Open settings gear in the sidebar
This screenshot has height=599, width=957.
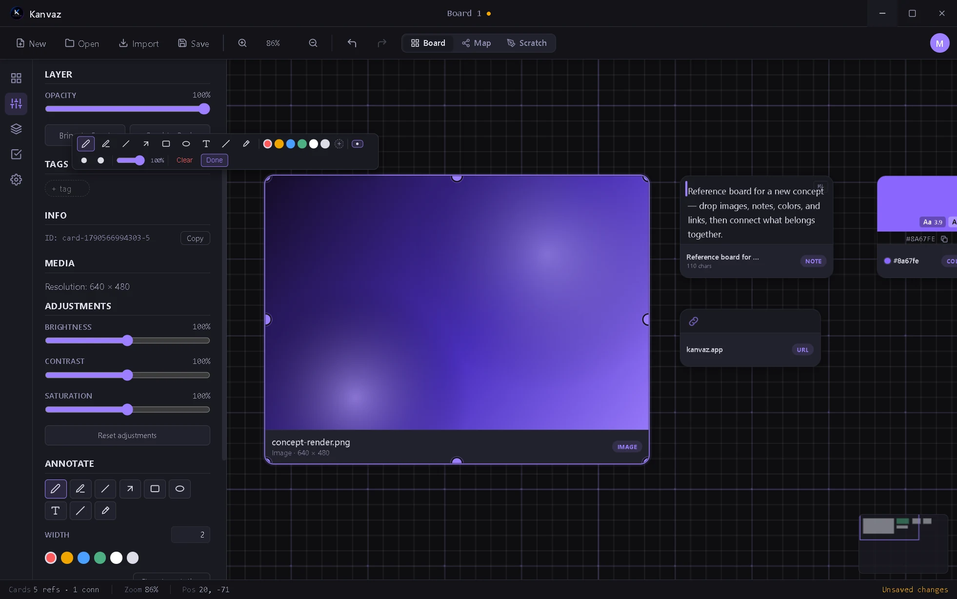pyautogui.click(x=16, y=180)
